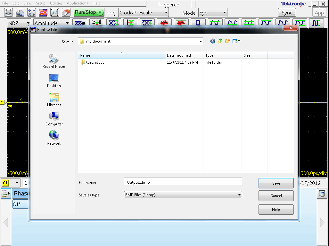Toggle Phase Off button
This screenshot has height=246, width=329.
pos(20,204)
